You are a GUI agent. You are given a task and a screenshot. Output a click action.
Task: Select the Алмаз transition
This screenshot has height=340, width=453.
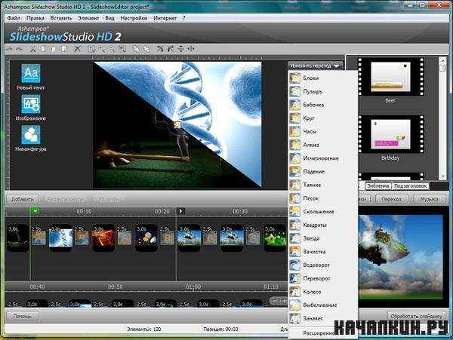[x=323, y=145]
